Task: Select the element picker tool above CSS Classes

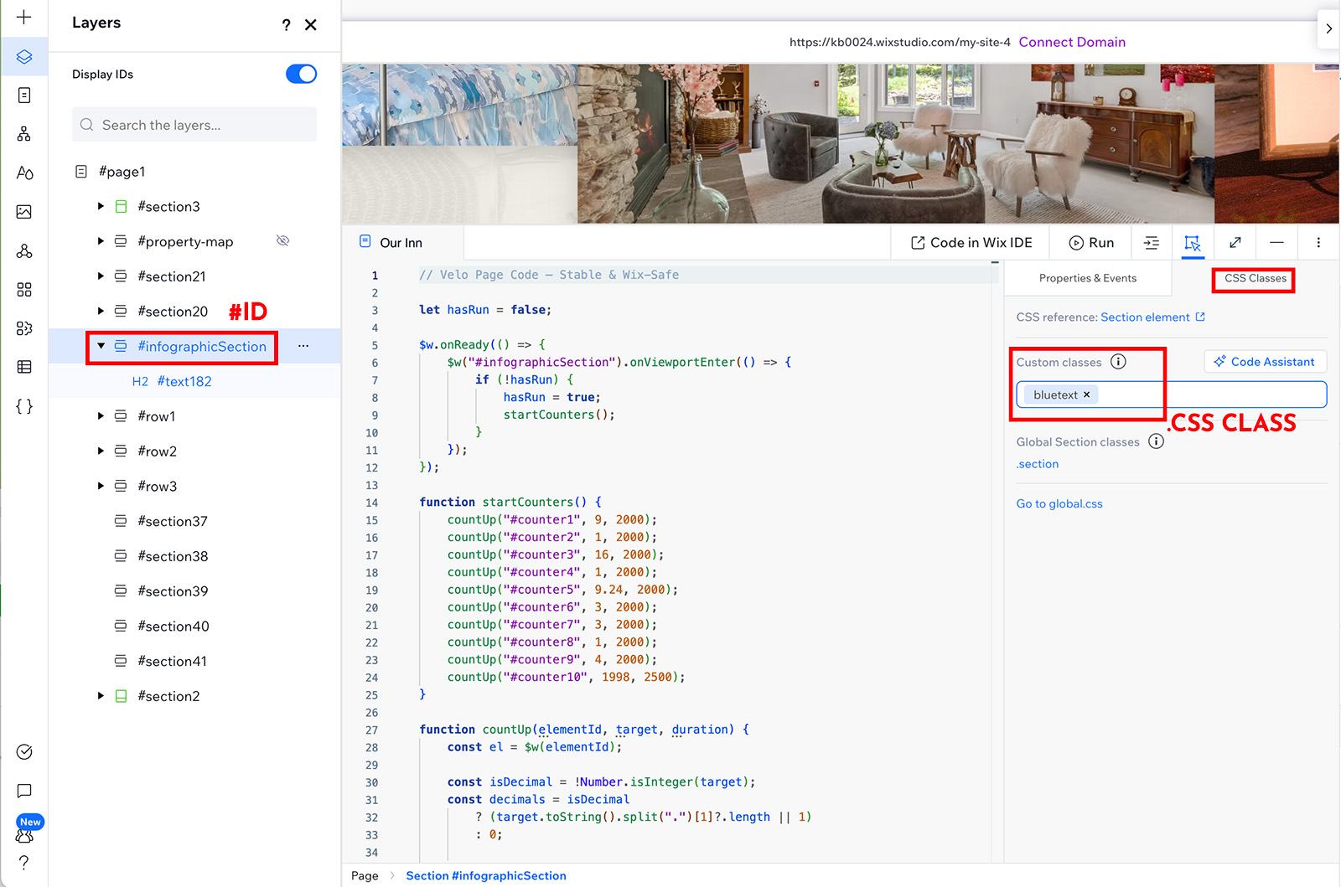Action: [x=1193, y=242]
